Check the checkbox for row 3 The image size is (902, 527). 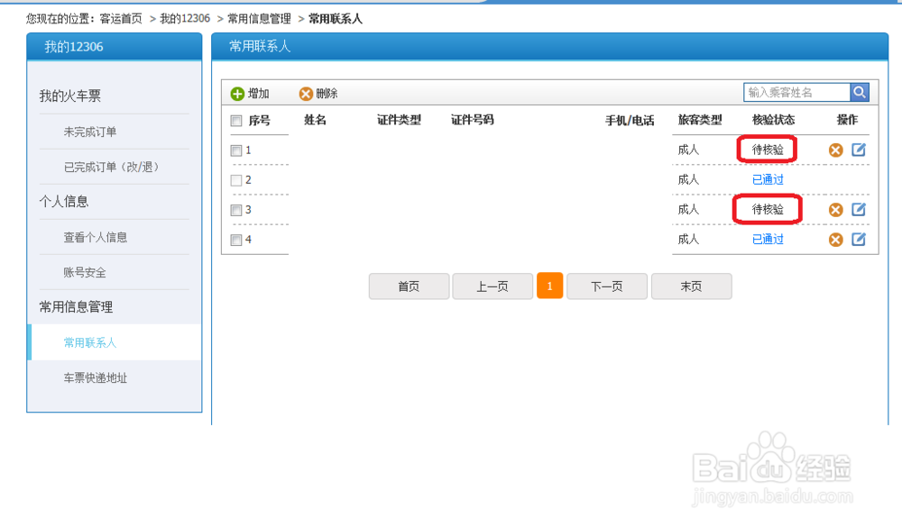point(235,210)
